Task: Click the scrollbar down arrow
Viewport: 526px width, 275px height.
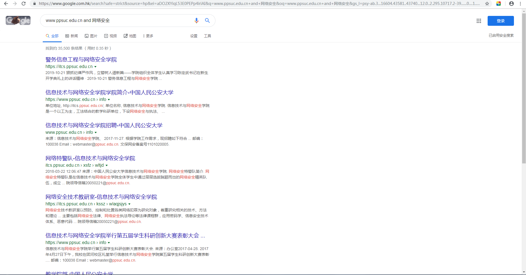Action: (x=524, y=273)
